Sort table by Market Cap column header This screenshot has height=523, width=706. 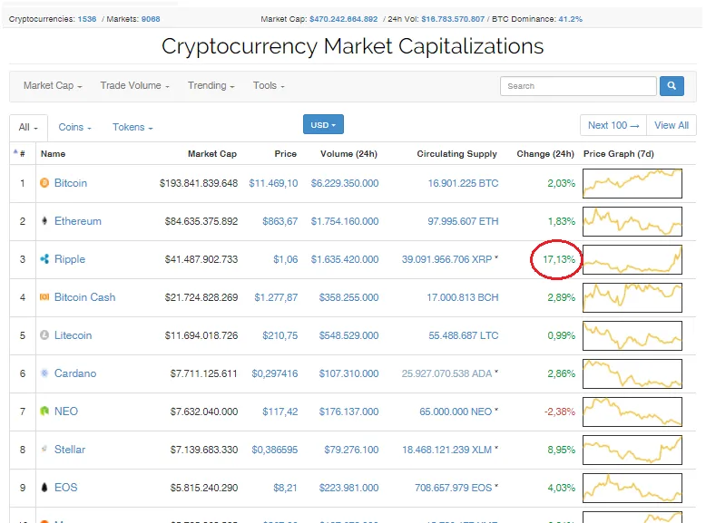click(212, 154)
